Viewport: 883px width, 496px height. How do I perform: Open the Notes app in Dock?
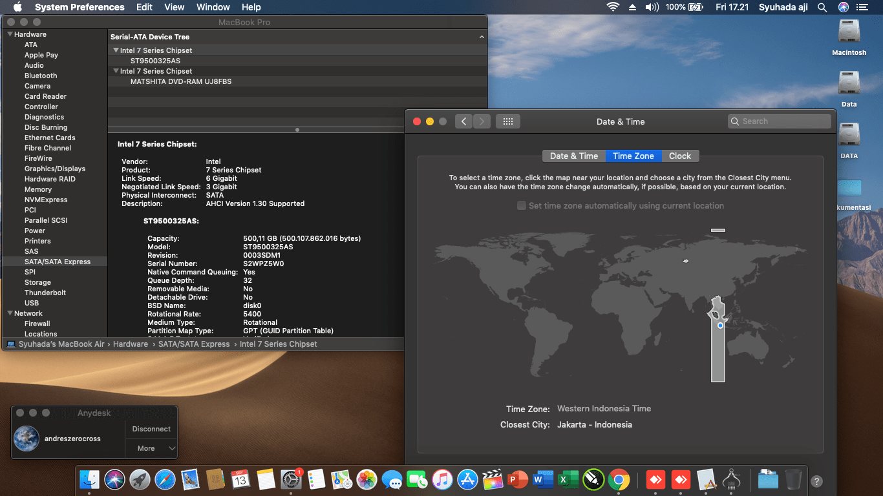266,479
